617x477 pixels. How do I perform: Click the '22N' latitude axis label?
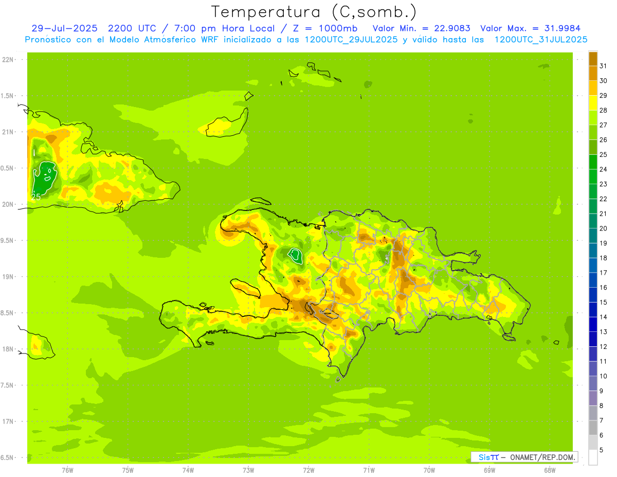[7, 60]
